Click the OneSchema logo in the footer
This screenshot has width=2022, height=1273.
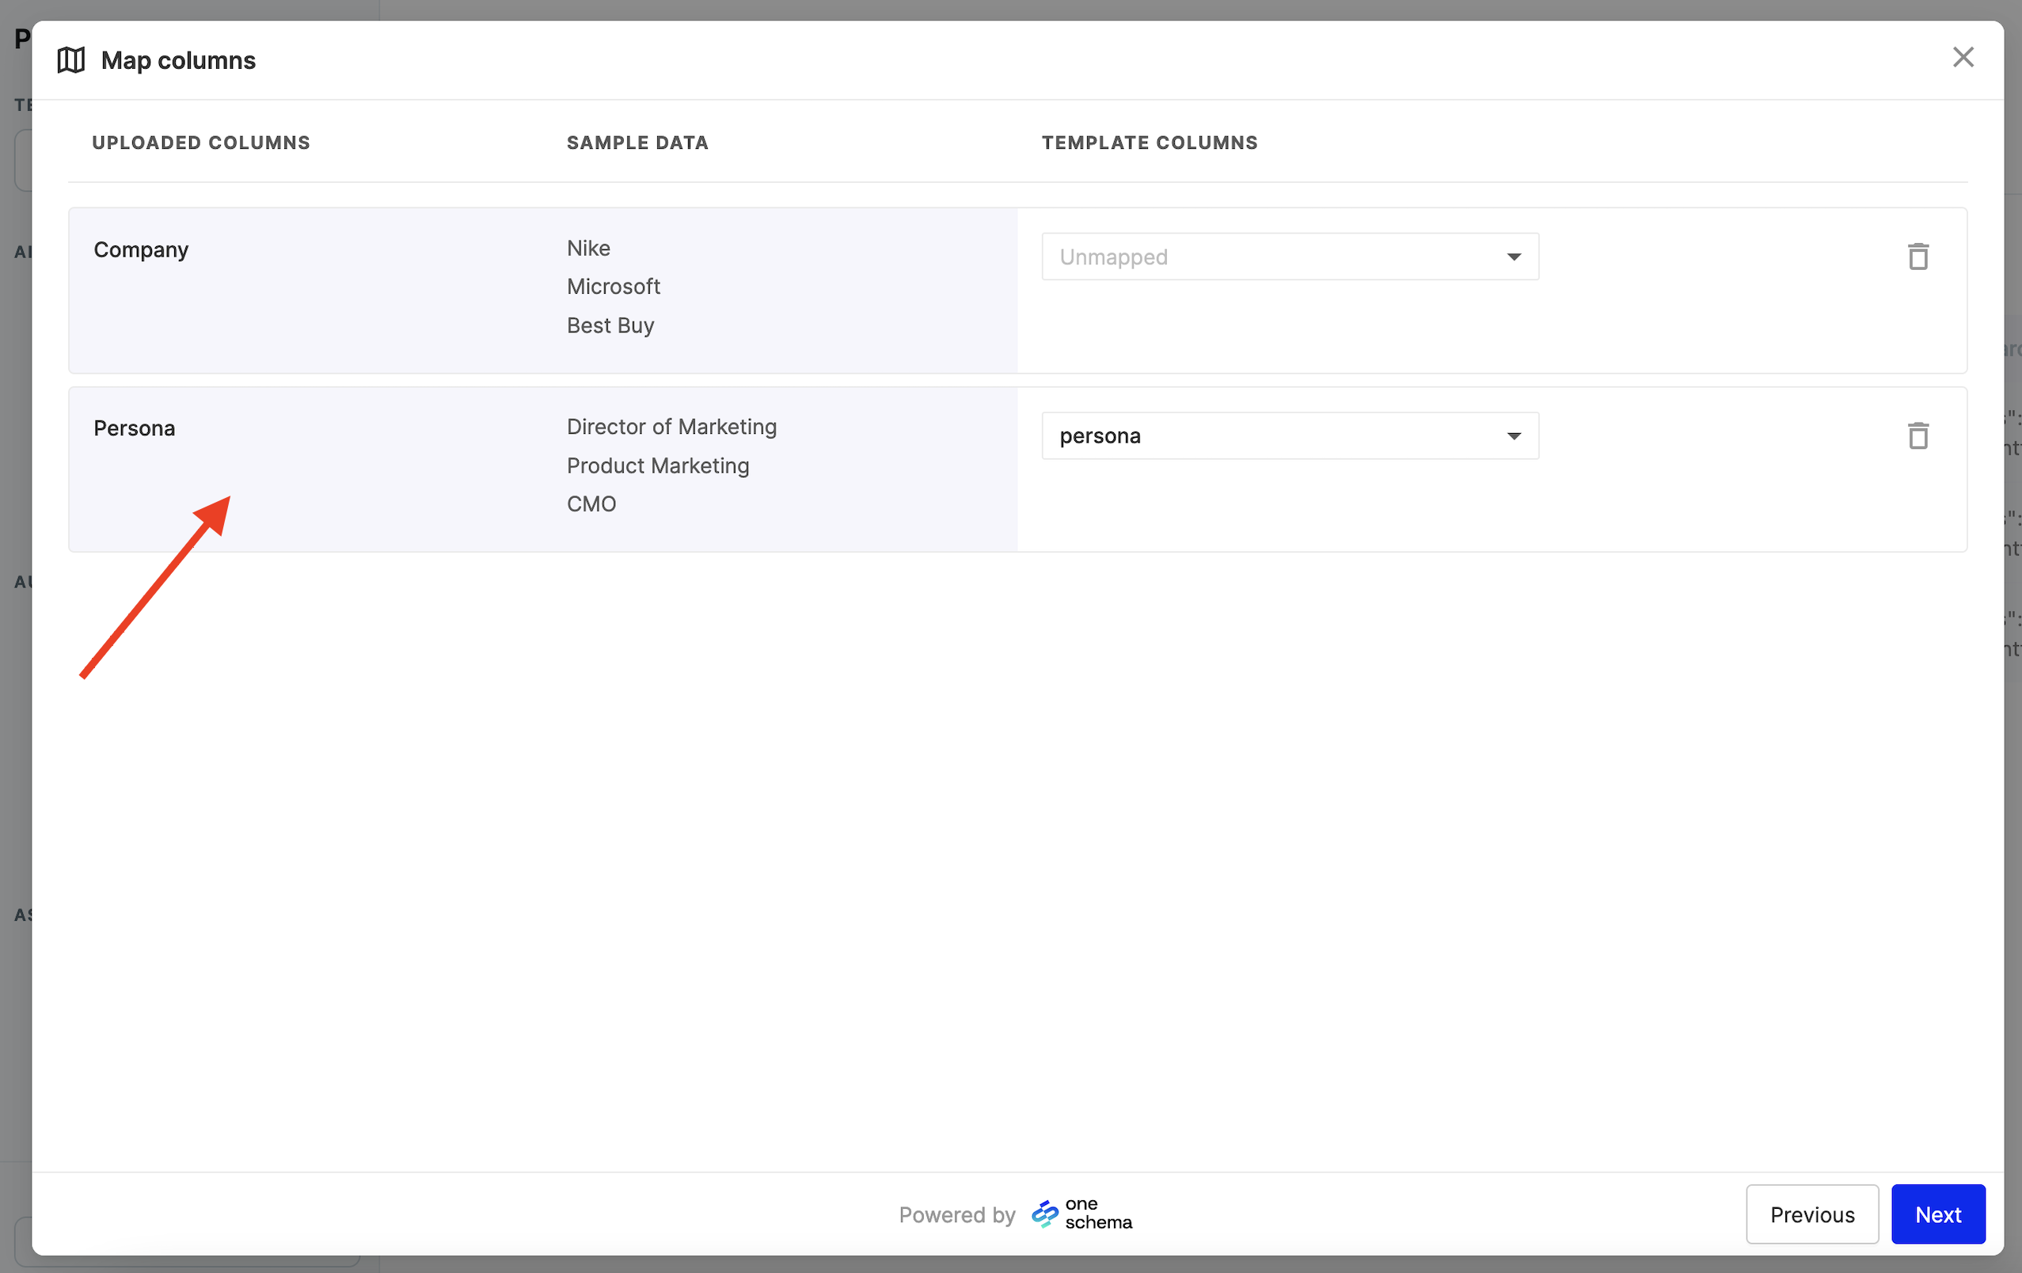pos(1081,1214)
